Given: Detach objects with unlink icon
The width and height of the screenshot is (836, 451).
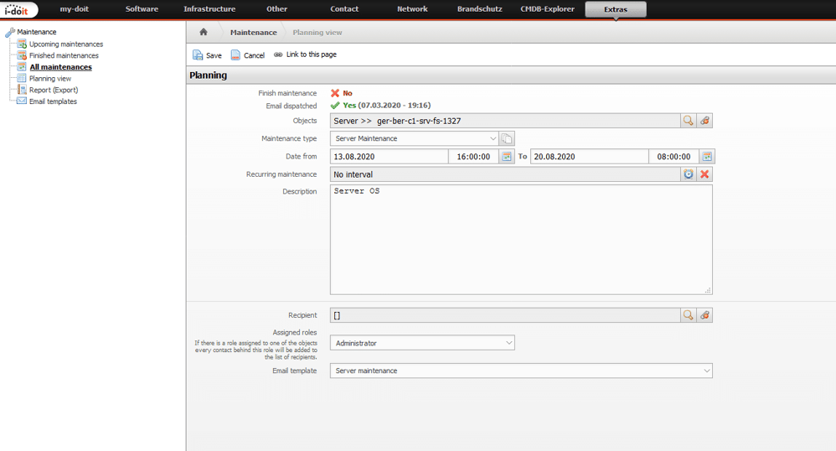Looking at the screenshot, I should point(704,121).
